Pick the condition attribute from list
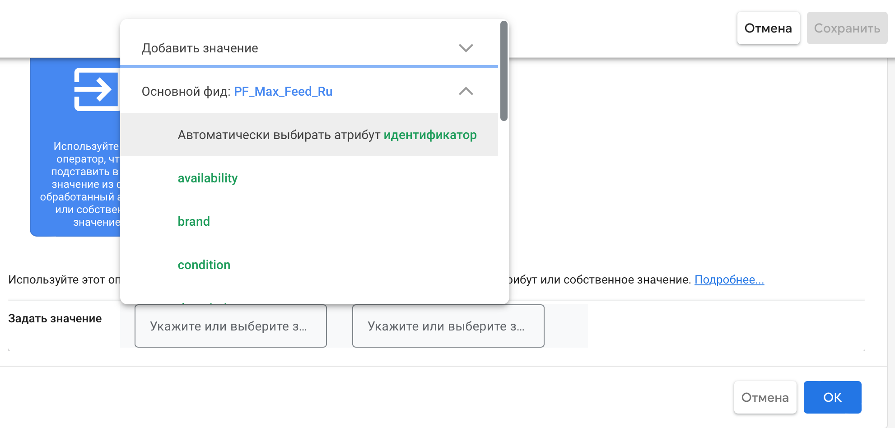Viewport: 895px width, 428px height. pos(204,265)
